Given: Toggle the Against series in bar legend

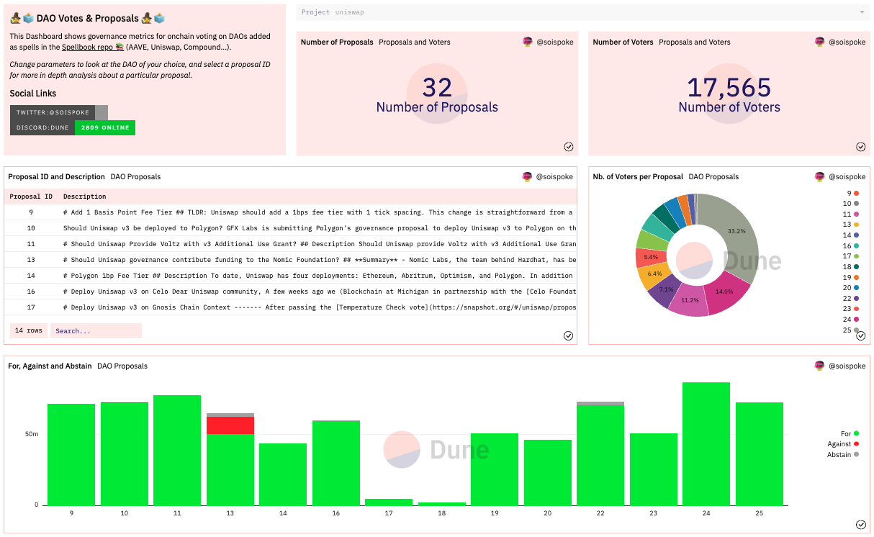Looking at the screenshot, I should pyautogui.click(x=843, y=444).
